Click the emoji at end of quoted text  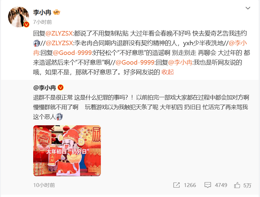coord(59,117)
